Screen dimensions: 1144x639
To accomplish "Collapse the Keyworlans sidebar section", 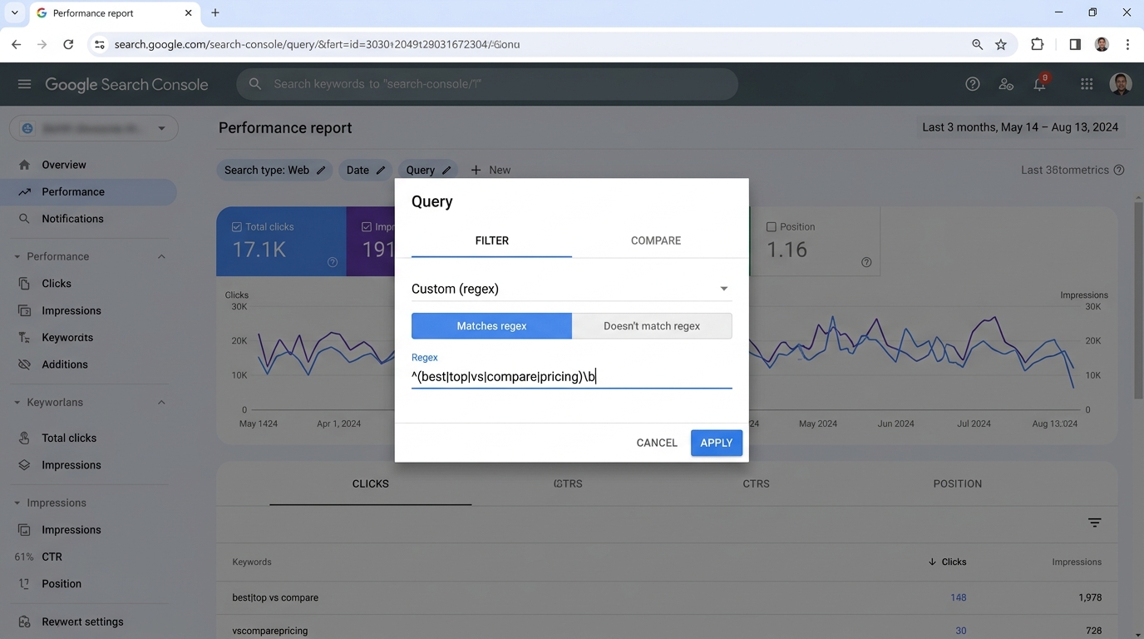I will click(x=161, y=402).
